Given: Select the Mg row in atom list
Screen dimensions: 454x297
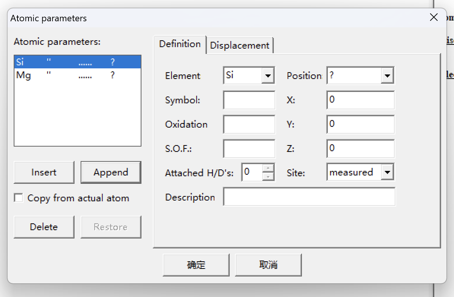Looking at the screenshot, I should click(x=77, y=75).
